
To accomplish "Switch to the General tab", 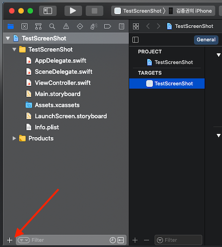I will tap(206, 40).
